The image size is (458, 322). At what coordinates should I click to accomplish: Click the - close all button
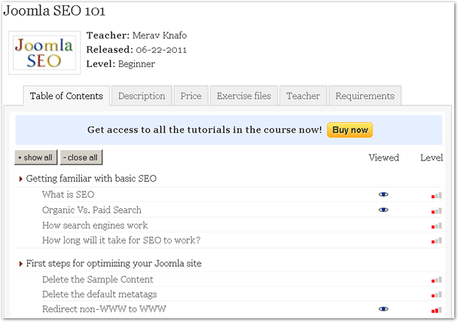click(x=81, y=158)
